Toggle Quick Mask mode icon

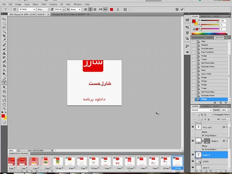point(4,122)
